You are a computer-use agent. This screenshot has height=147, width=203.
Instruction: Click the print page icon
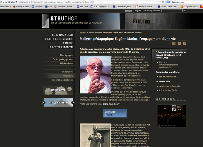[174, 43]
